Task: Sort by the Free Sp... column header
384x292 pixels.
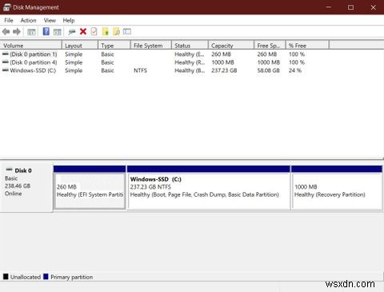Action: pyautogui.click(x=270, y=46)
